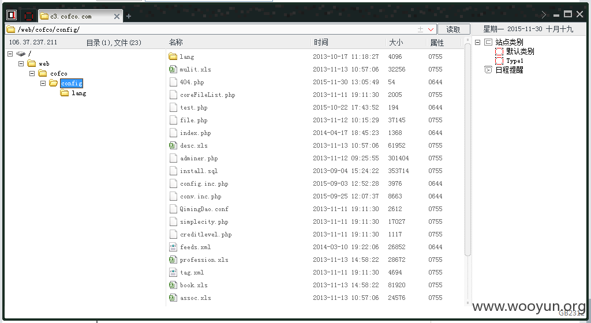Select file coreFileList.php
The height and width of the screenshot is (323, 591).
pos(208,95)
